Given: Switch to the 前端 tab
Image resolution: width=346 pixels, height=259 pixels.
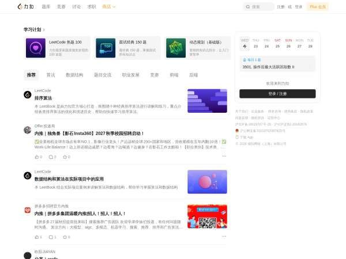Looking at the screenshot, I should click(174, 75).
